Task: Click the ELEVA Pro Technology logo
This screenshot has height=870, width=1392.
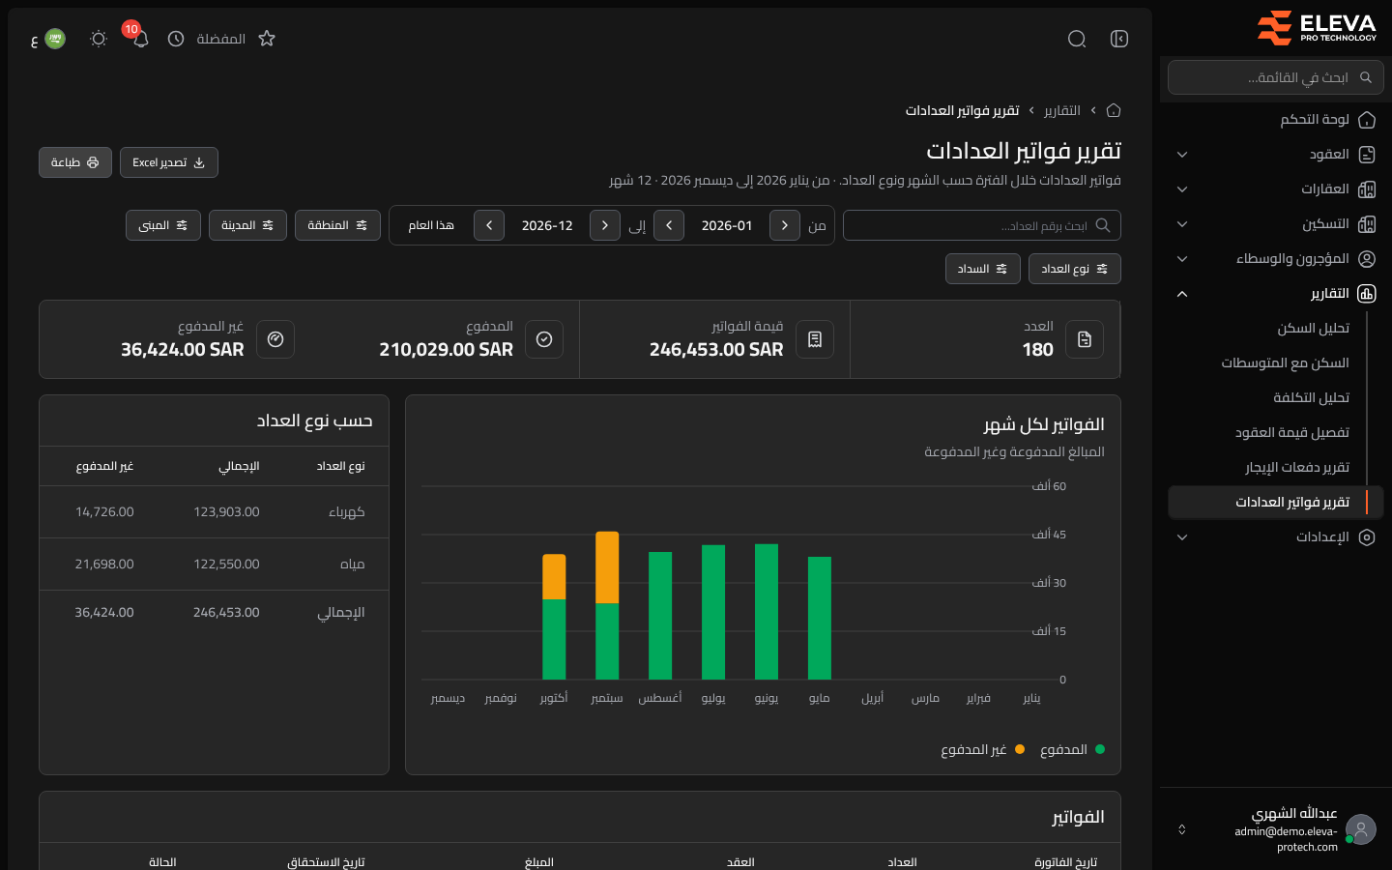Action: click(1317, 28)
